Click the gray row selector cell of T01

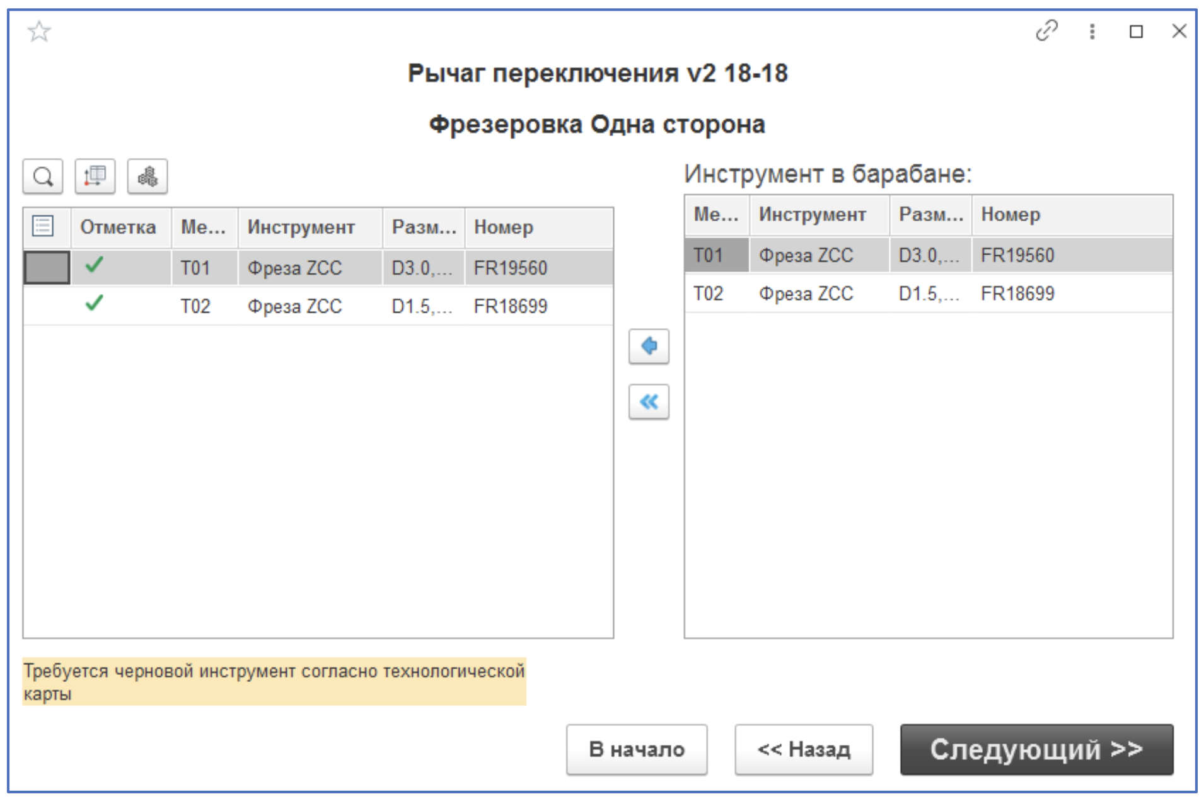coord(47,267)
